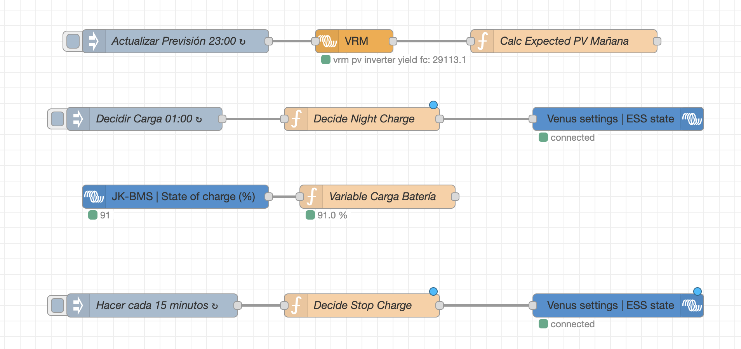Select the Hacer cada 15 minutos node label
The width and height of the screenshot is (741, 349).
(157, 305)
